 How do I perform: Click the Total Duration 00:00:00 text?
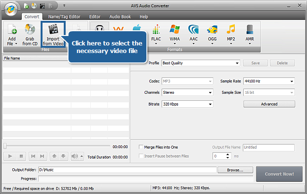[x=108, y=157]
